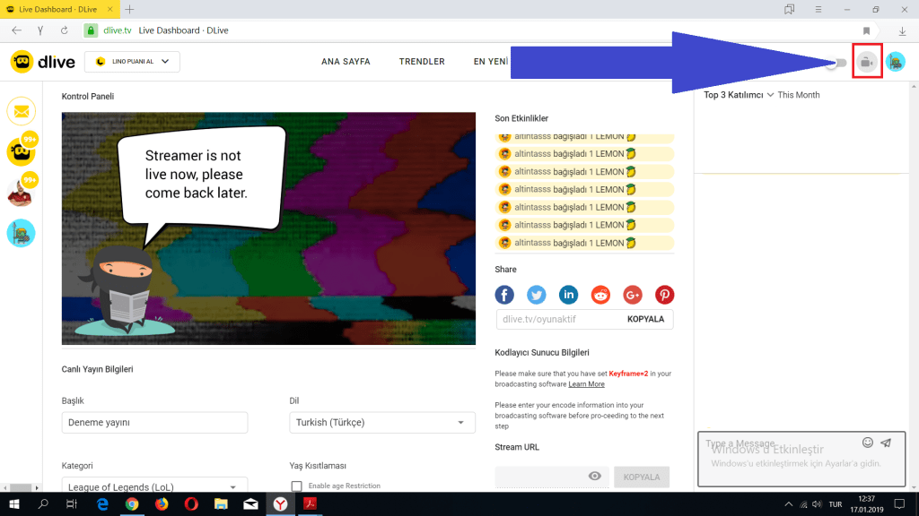This screenshot has width=919, height=516.
Task: Open Windows search from taskbar
Action: pos(43,503)
